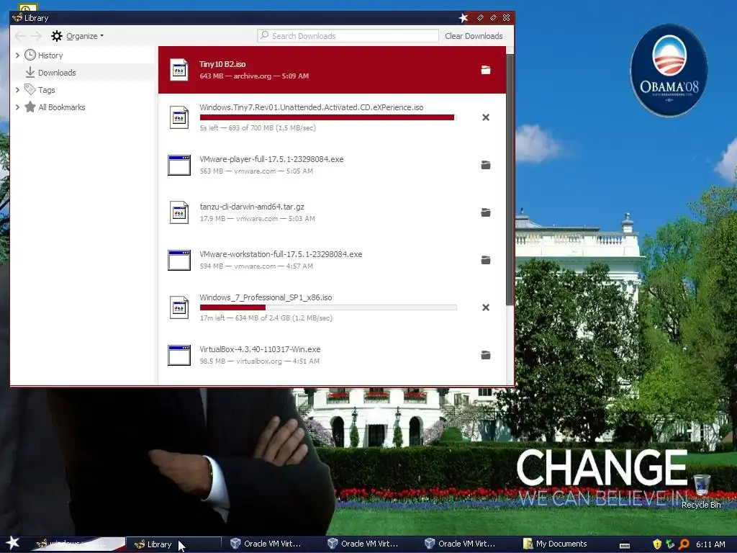Click the VMware-workstation exe file icon

coord(179,260)
